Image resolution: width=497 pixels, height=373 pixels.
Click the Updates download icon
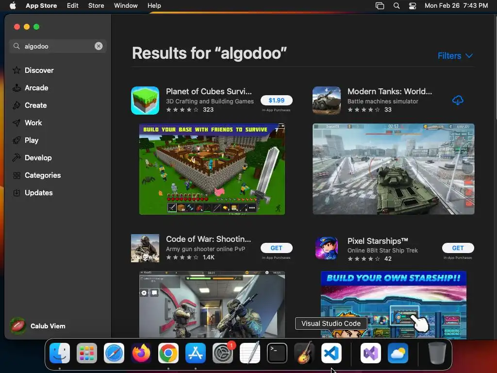17,192
